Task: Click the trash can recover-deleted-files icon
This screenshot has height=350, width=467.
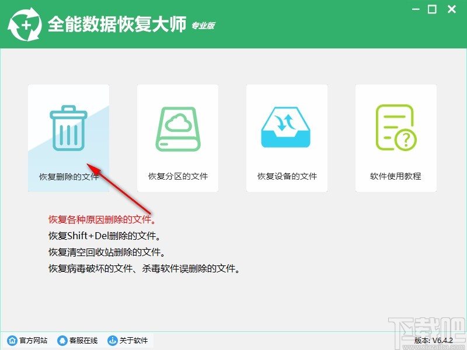Action: (x=68, y=128)
